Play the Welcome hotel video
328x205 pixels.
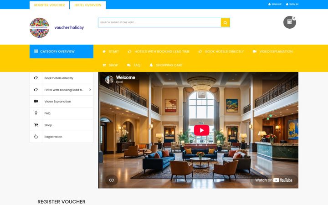[x=201, y=130]
